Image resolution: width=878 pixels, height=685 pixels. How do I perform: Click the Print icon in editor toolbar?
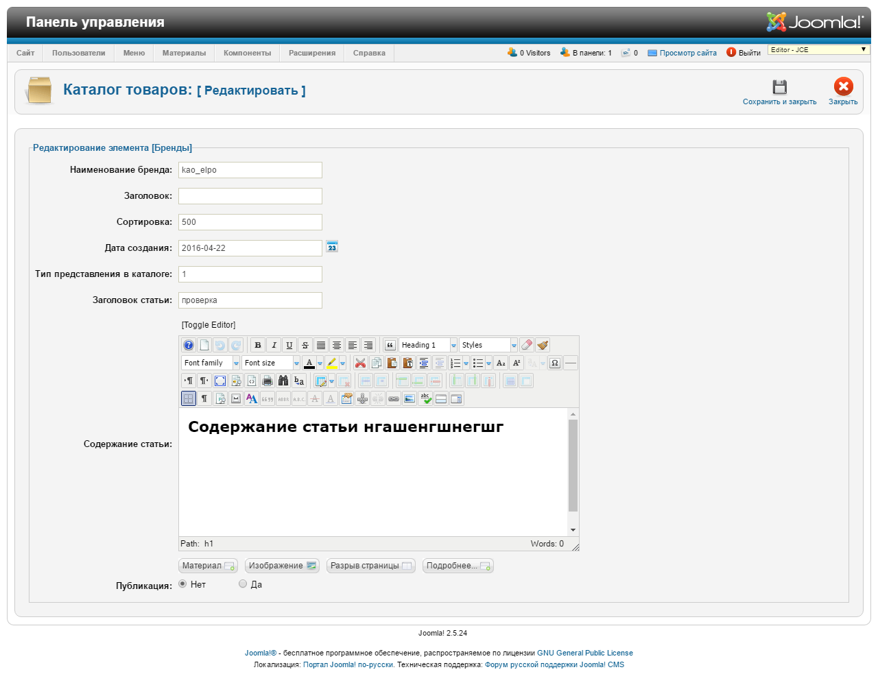pos(268,381)
